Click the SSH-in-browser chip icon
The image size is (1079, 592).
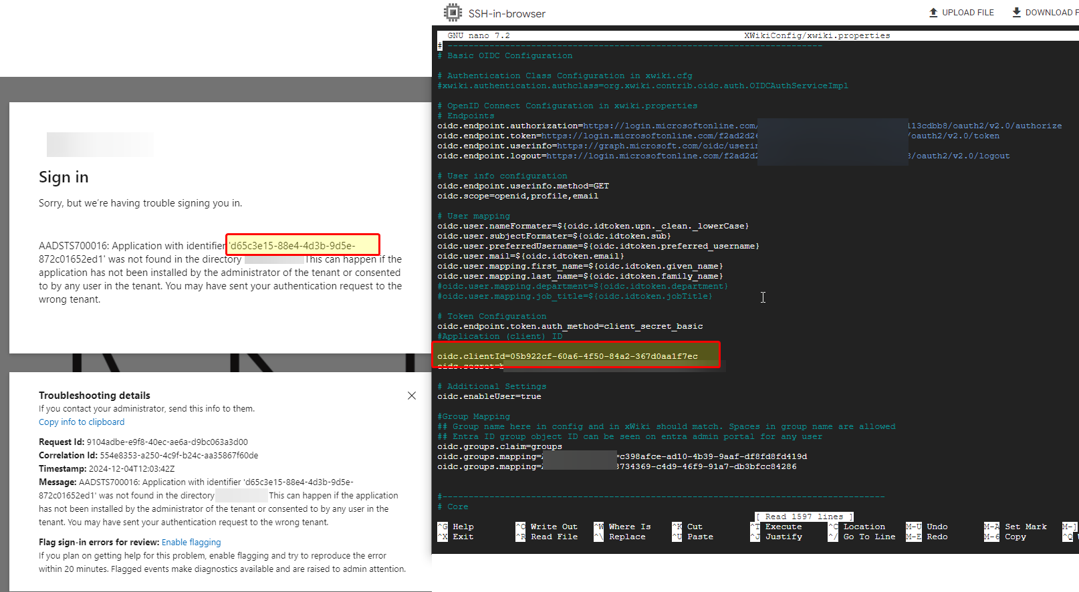[453, 13]
